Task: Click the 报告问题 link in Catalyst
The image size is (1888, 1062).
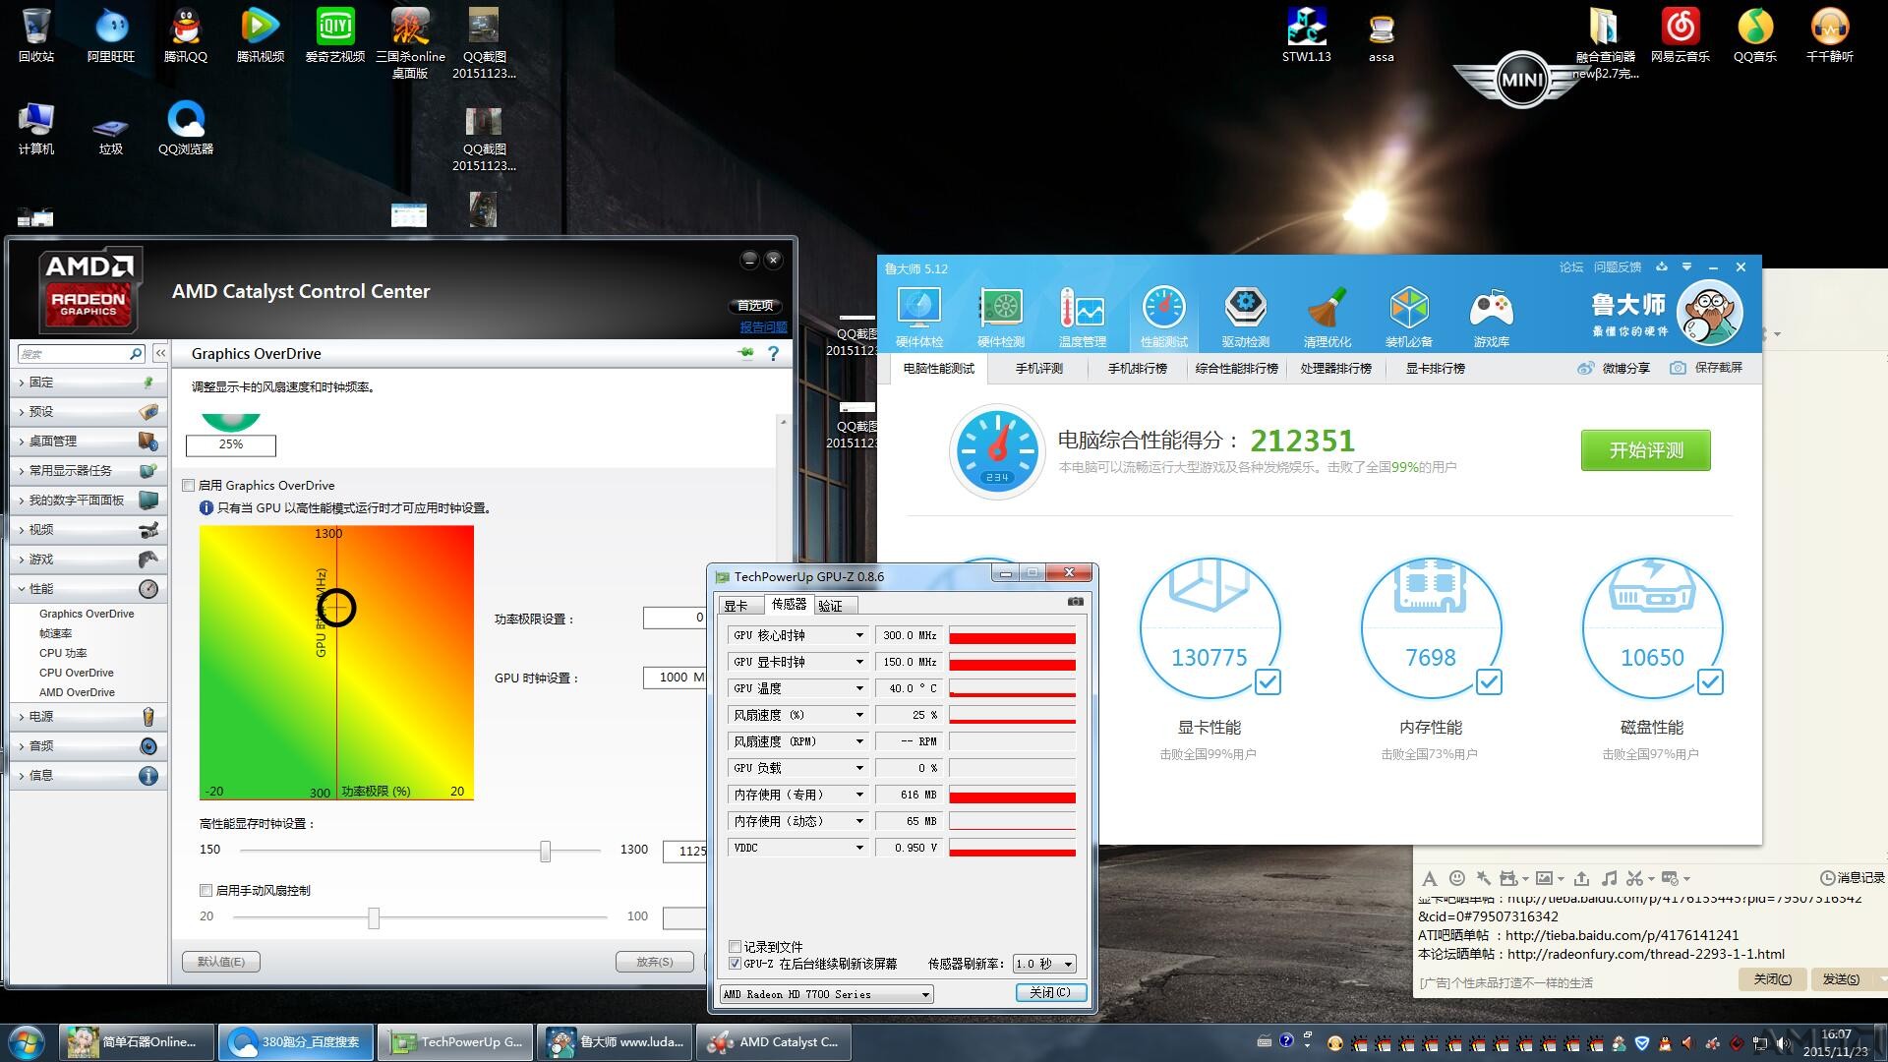Action: (x=763, y=327)
